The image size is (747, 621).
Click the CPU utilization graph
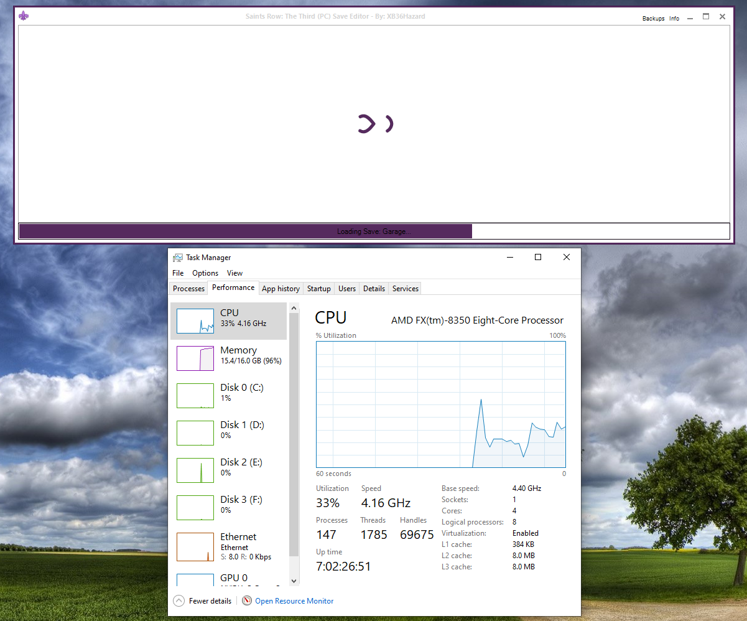pyautogui.click(x=441, y=404)
